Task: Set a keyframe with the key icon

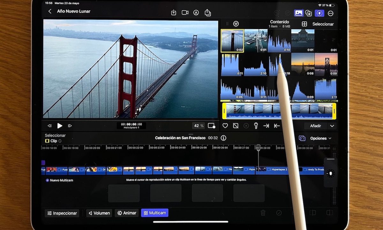Action: click(256, 126)
